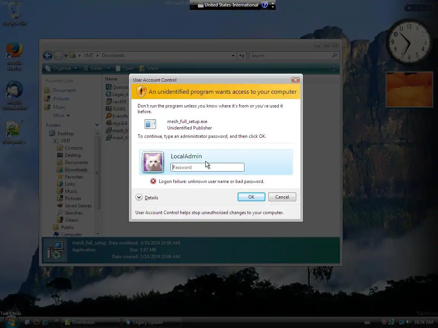Screen dimensions: 438x328
Task: Open the Organize menu in Explorer
Action: (x=61, y=68)
